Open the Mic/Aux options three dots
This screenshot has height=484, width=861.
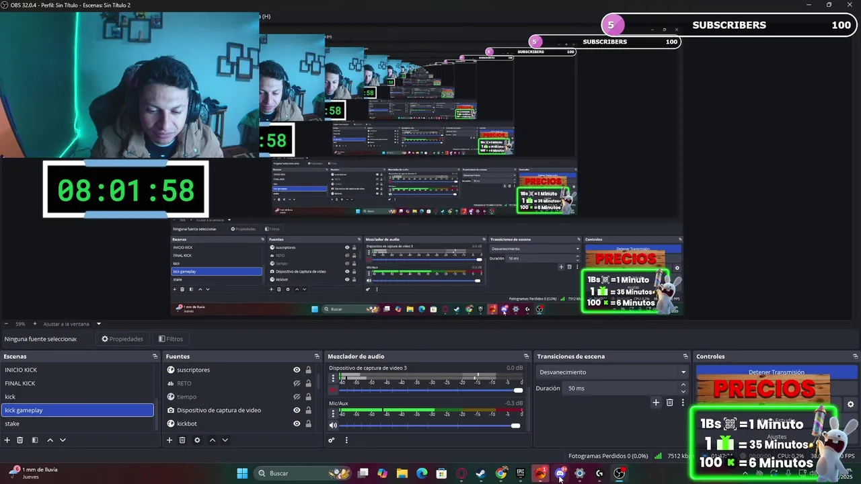[333, 414]
